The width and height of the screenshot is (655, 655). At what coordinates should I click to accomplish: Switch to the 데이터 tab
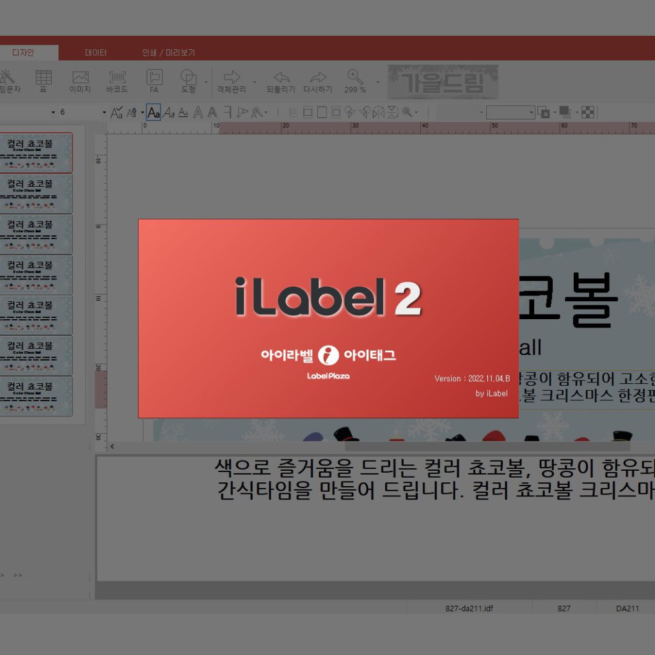(96, 52)
